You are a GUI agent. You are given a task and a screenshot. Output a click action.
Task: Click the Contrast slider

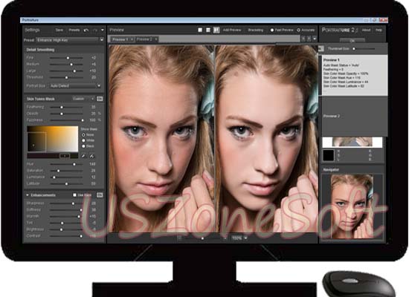pos(66,236)
